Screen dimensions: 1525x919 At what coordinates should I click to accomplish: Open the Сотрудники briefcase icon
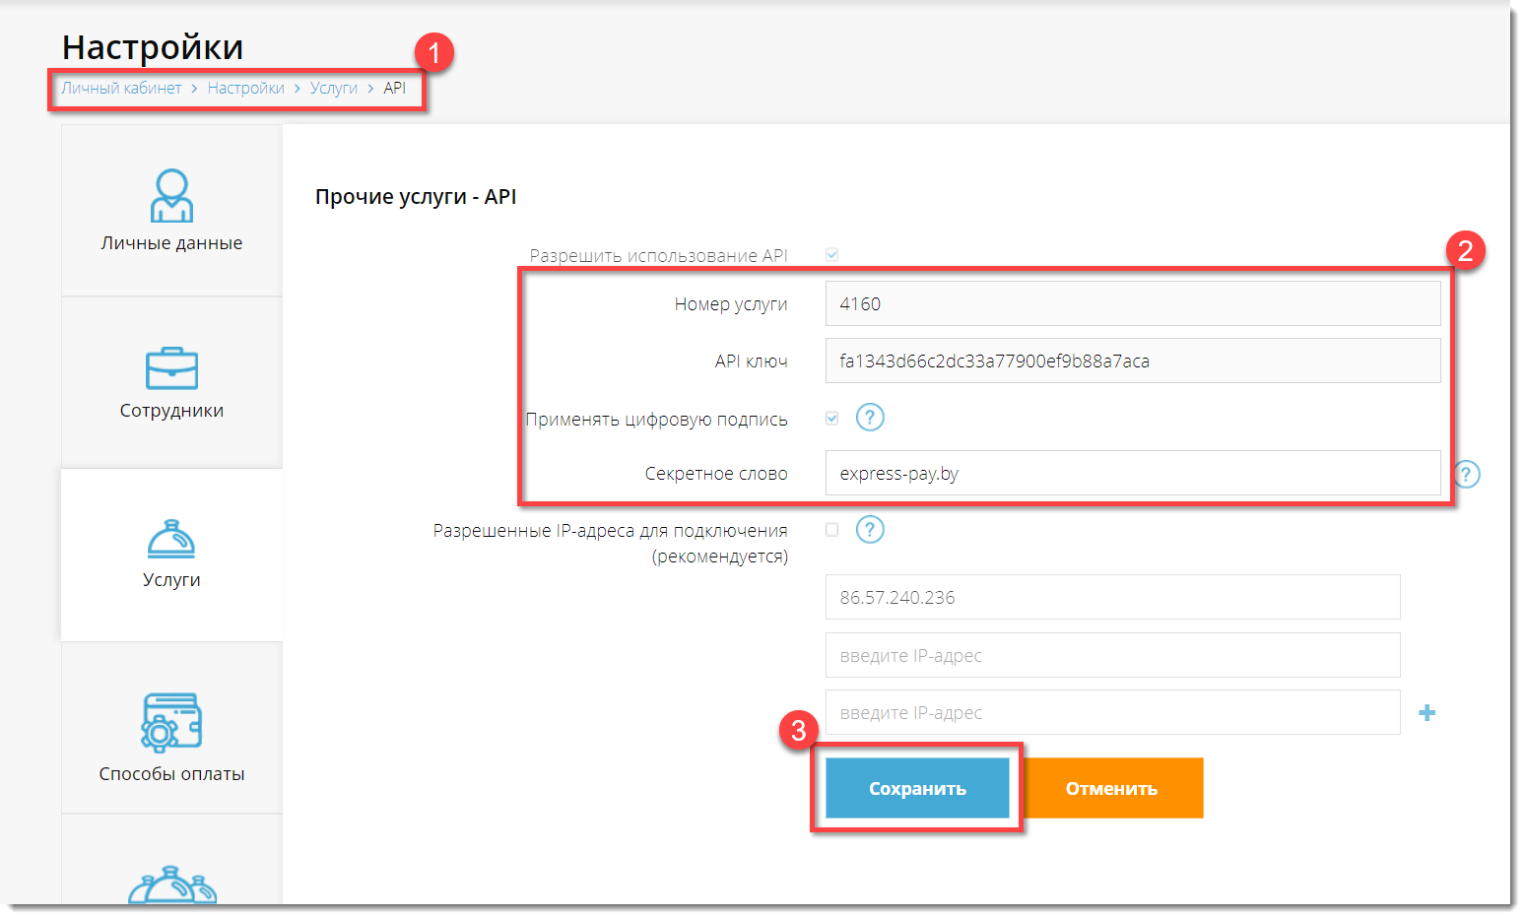(x=171, y=368)
